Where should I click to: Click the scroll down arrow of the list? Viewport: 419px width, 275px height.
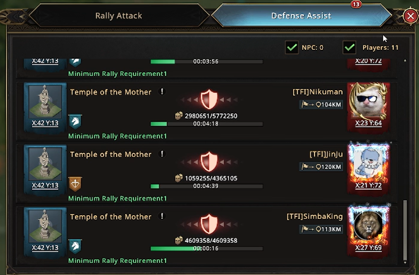[405, 263]
